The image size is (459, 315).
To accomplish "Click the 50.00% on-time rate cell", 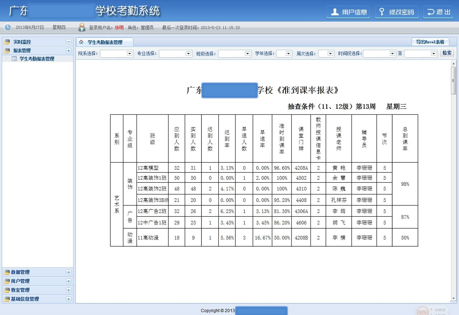I will tap(282, 238).
